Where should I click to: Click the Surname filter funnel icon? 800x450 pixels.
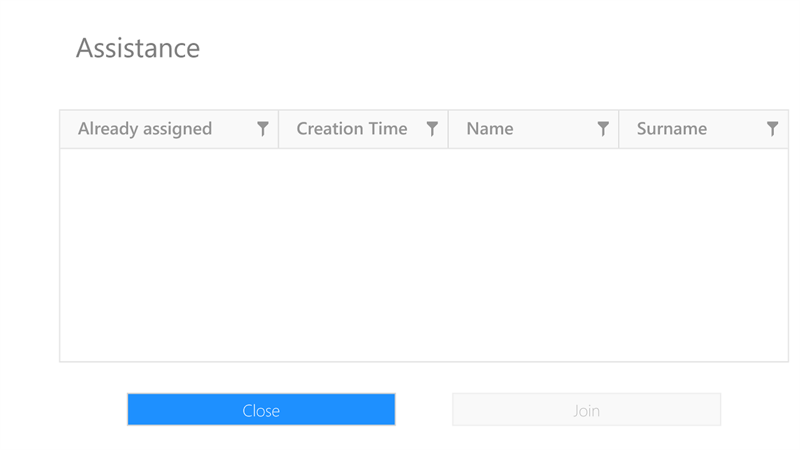pyautogui.click(x=773, y=129)
